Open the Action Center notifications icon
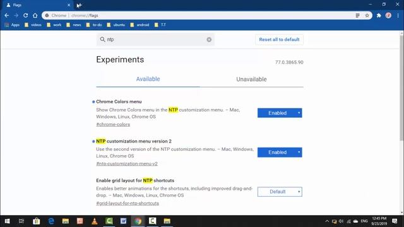This screenshot has width=404, height=227. [395, 221]
